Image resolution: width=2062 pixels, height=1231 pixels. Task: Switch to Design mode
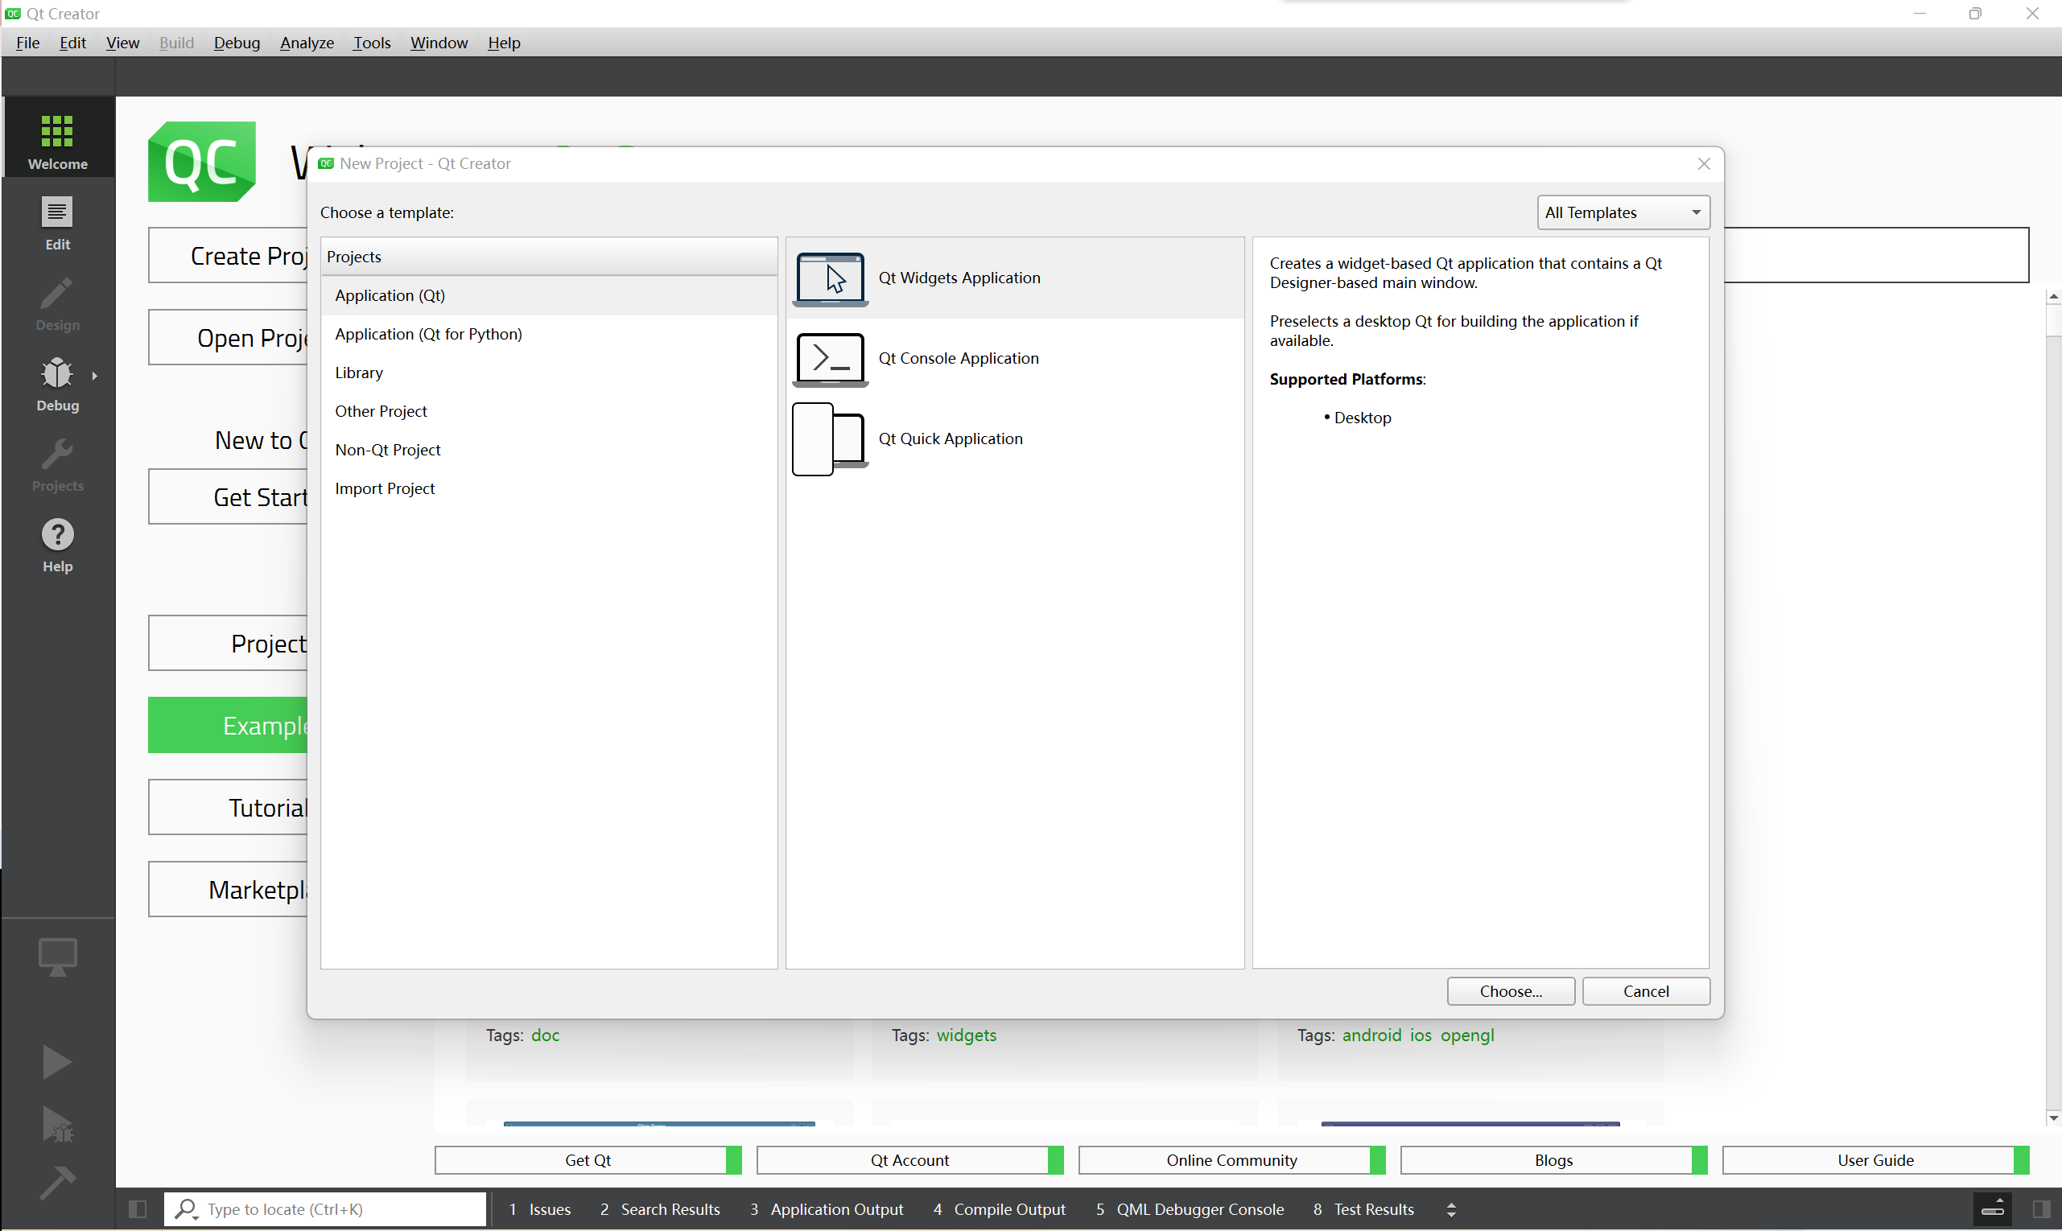[57, 303]
